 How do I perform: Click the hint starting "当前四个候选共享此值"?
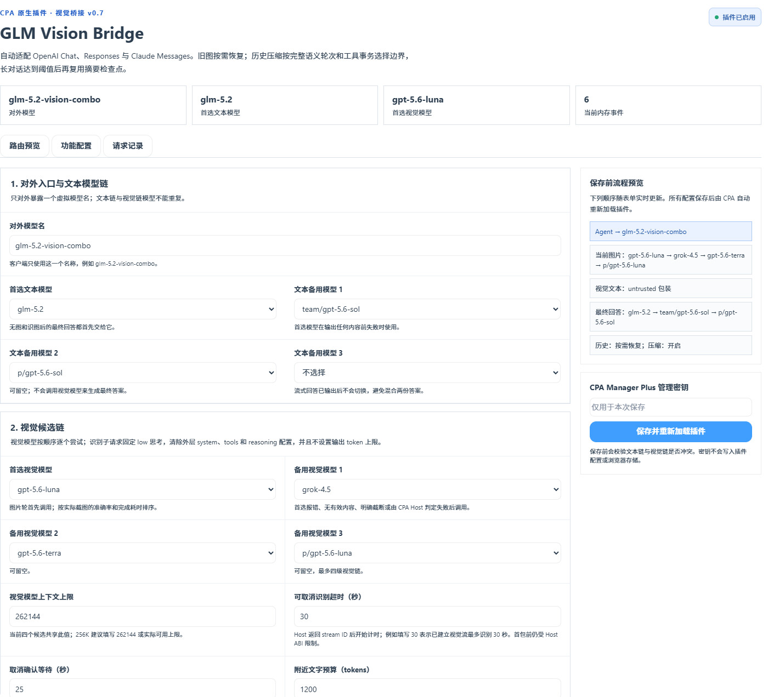coord(97,635)
